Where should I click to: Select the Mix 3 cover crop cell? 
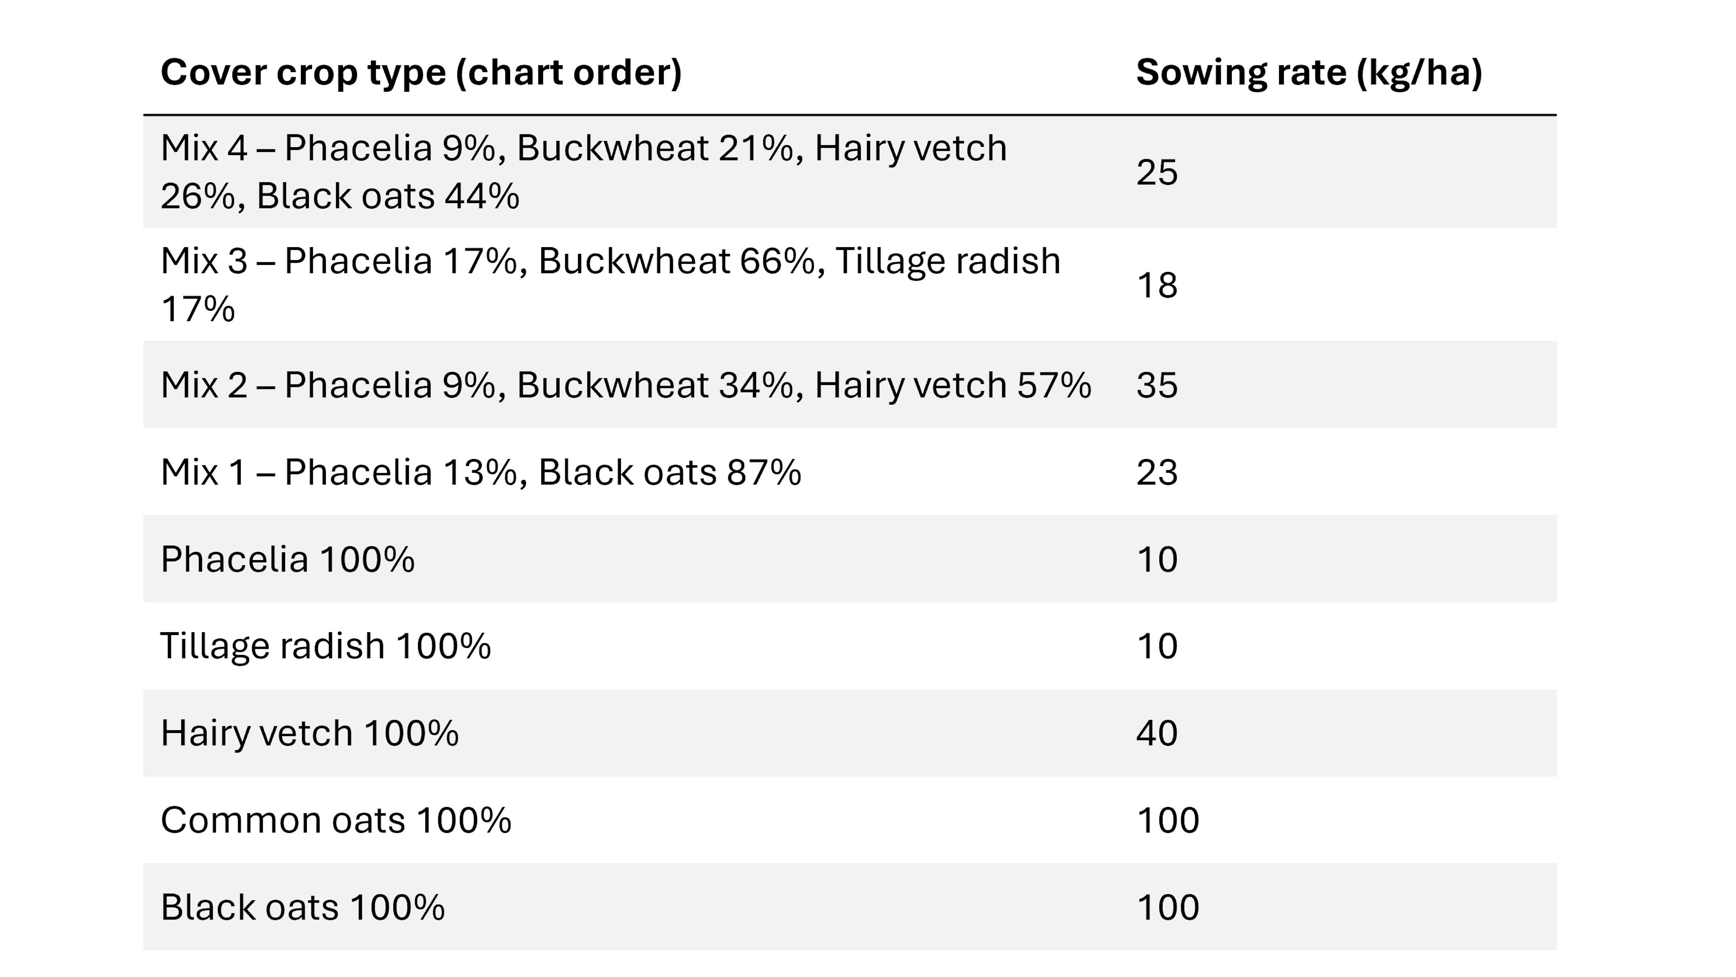(610, 284)
